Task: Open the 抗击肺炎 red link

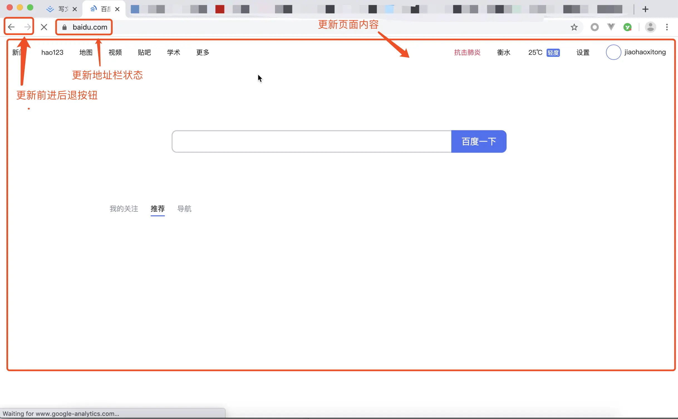Action: tap(467, 52)
